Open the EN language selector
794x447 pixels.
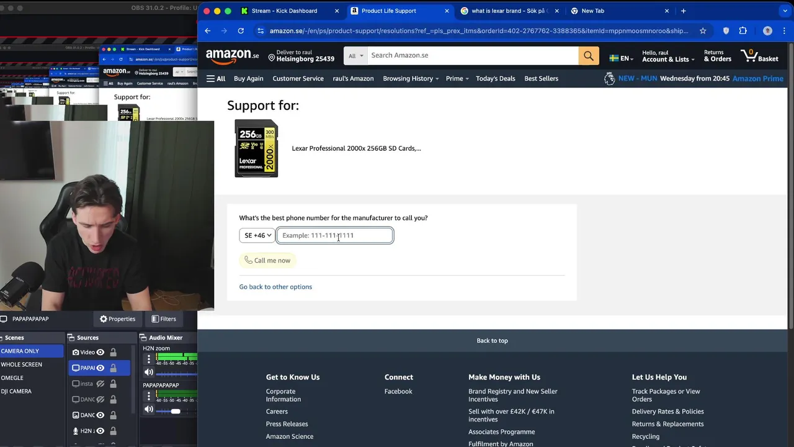pyautogui.click(x=621, y=58)
